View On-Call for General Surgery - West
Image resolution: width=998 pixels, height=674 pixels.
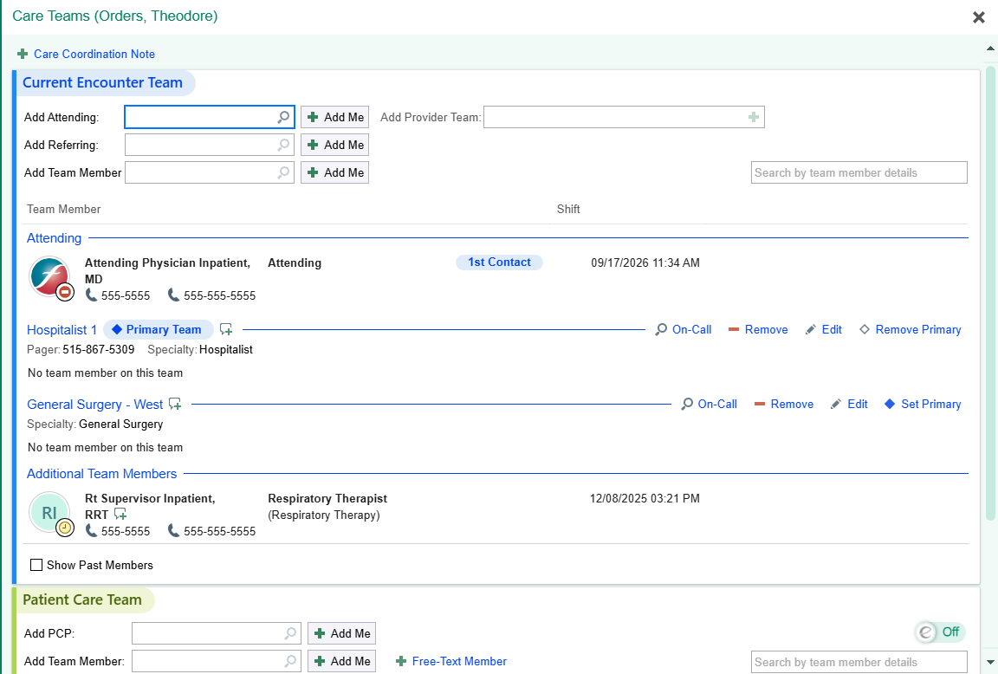coord(709,405)
